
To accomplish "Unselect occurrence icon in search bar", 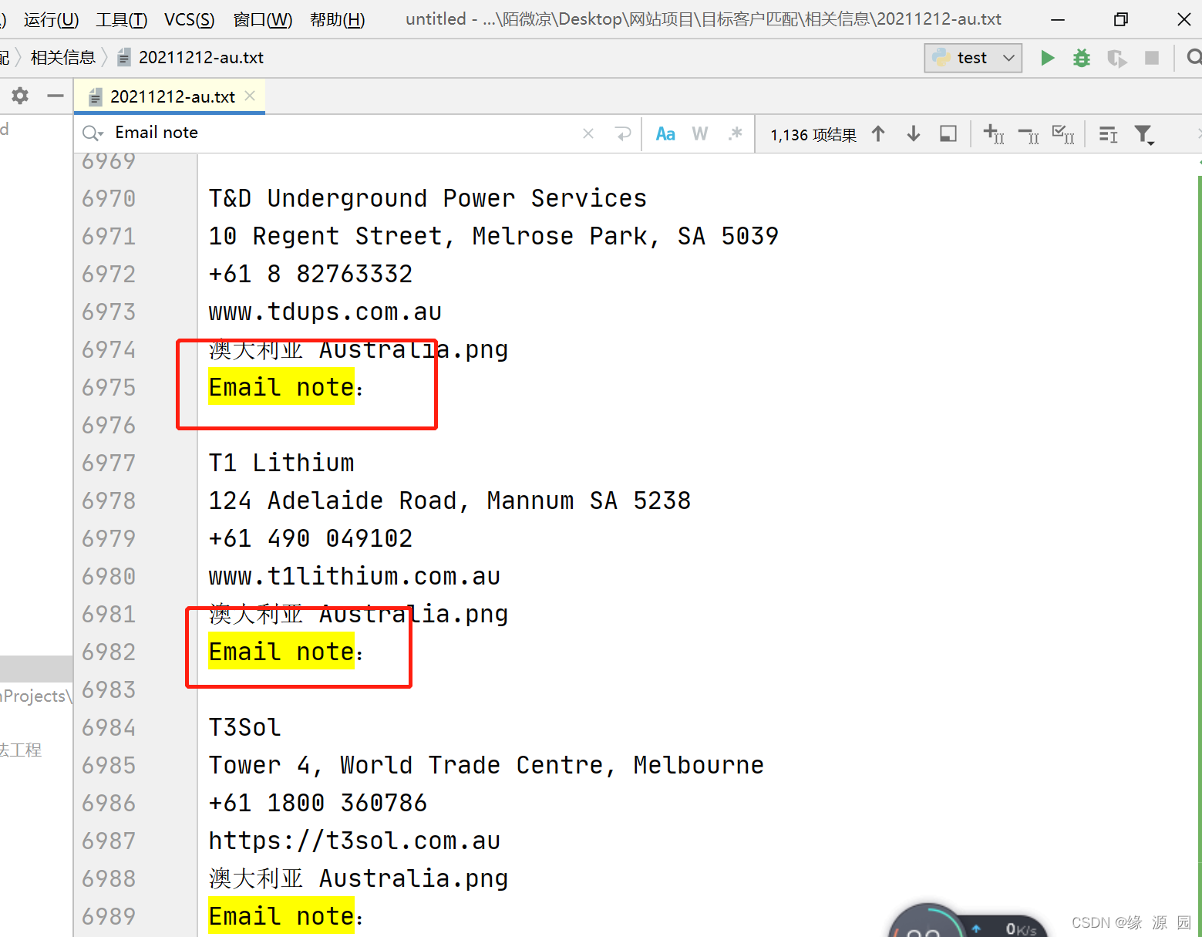I will (1029, 135).
